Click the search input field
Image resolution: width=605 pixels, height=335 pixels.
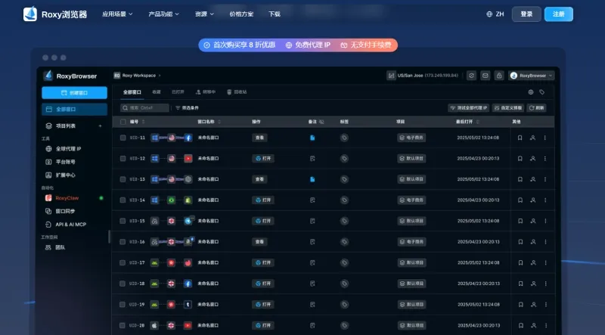pos(144,108)
